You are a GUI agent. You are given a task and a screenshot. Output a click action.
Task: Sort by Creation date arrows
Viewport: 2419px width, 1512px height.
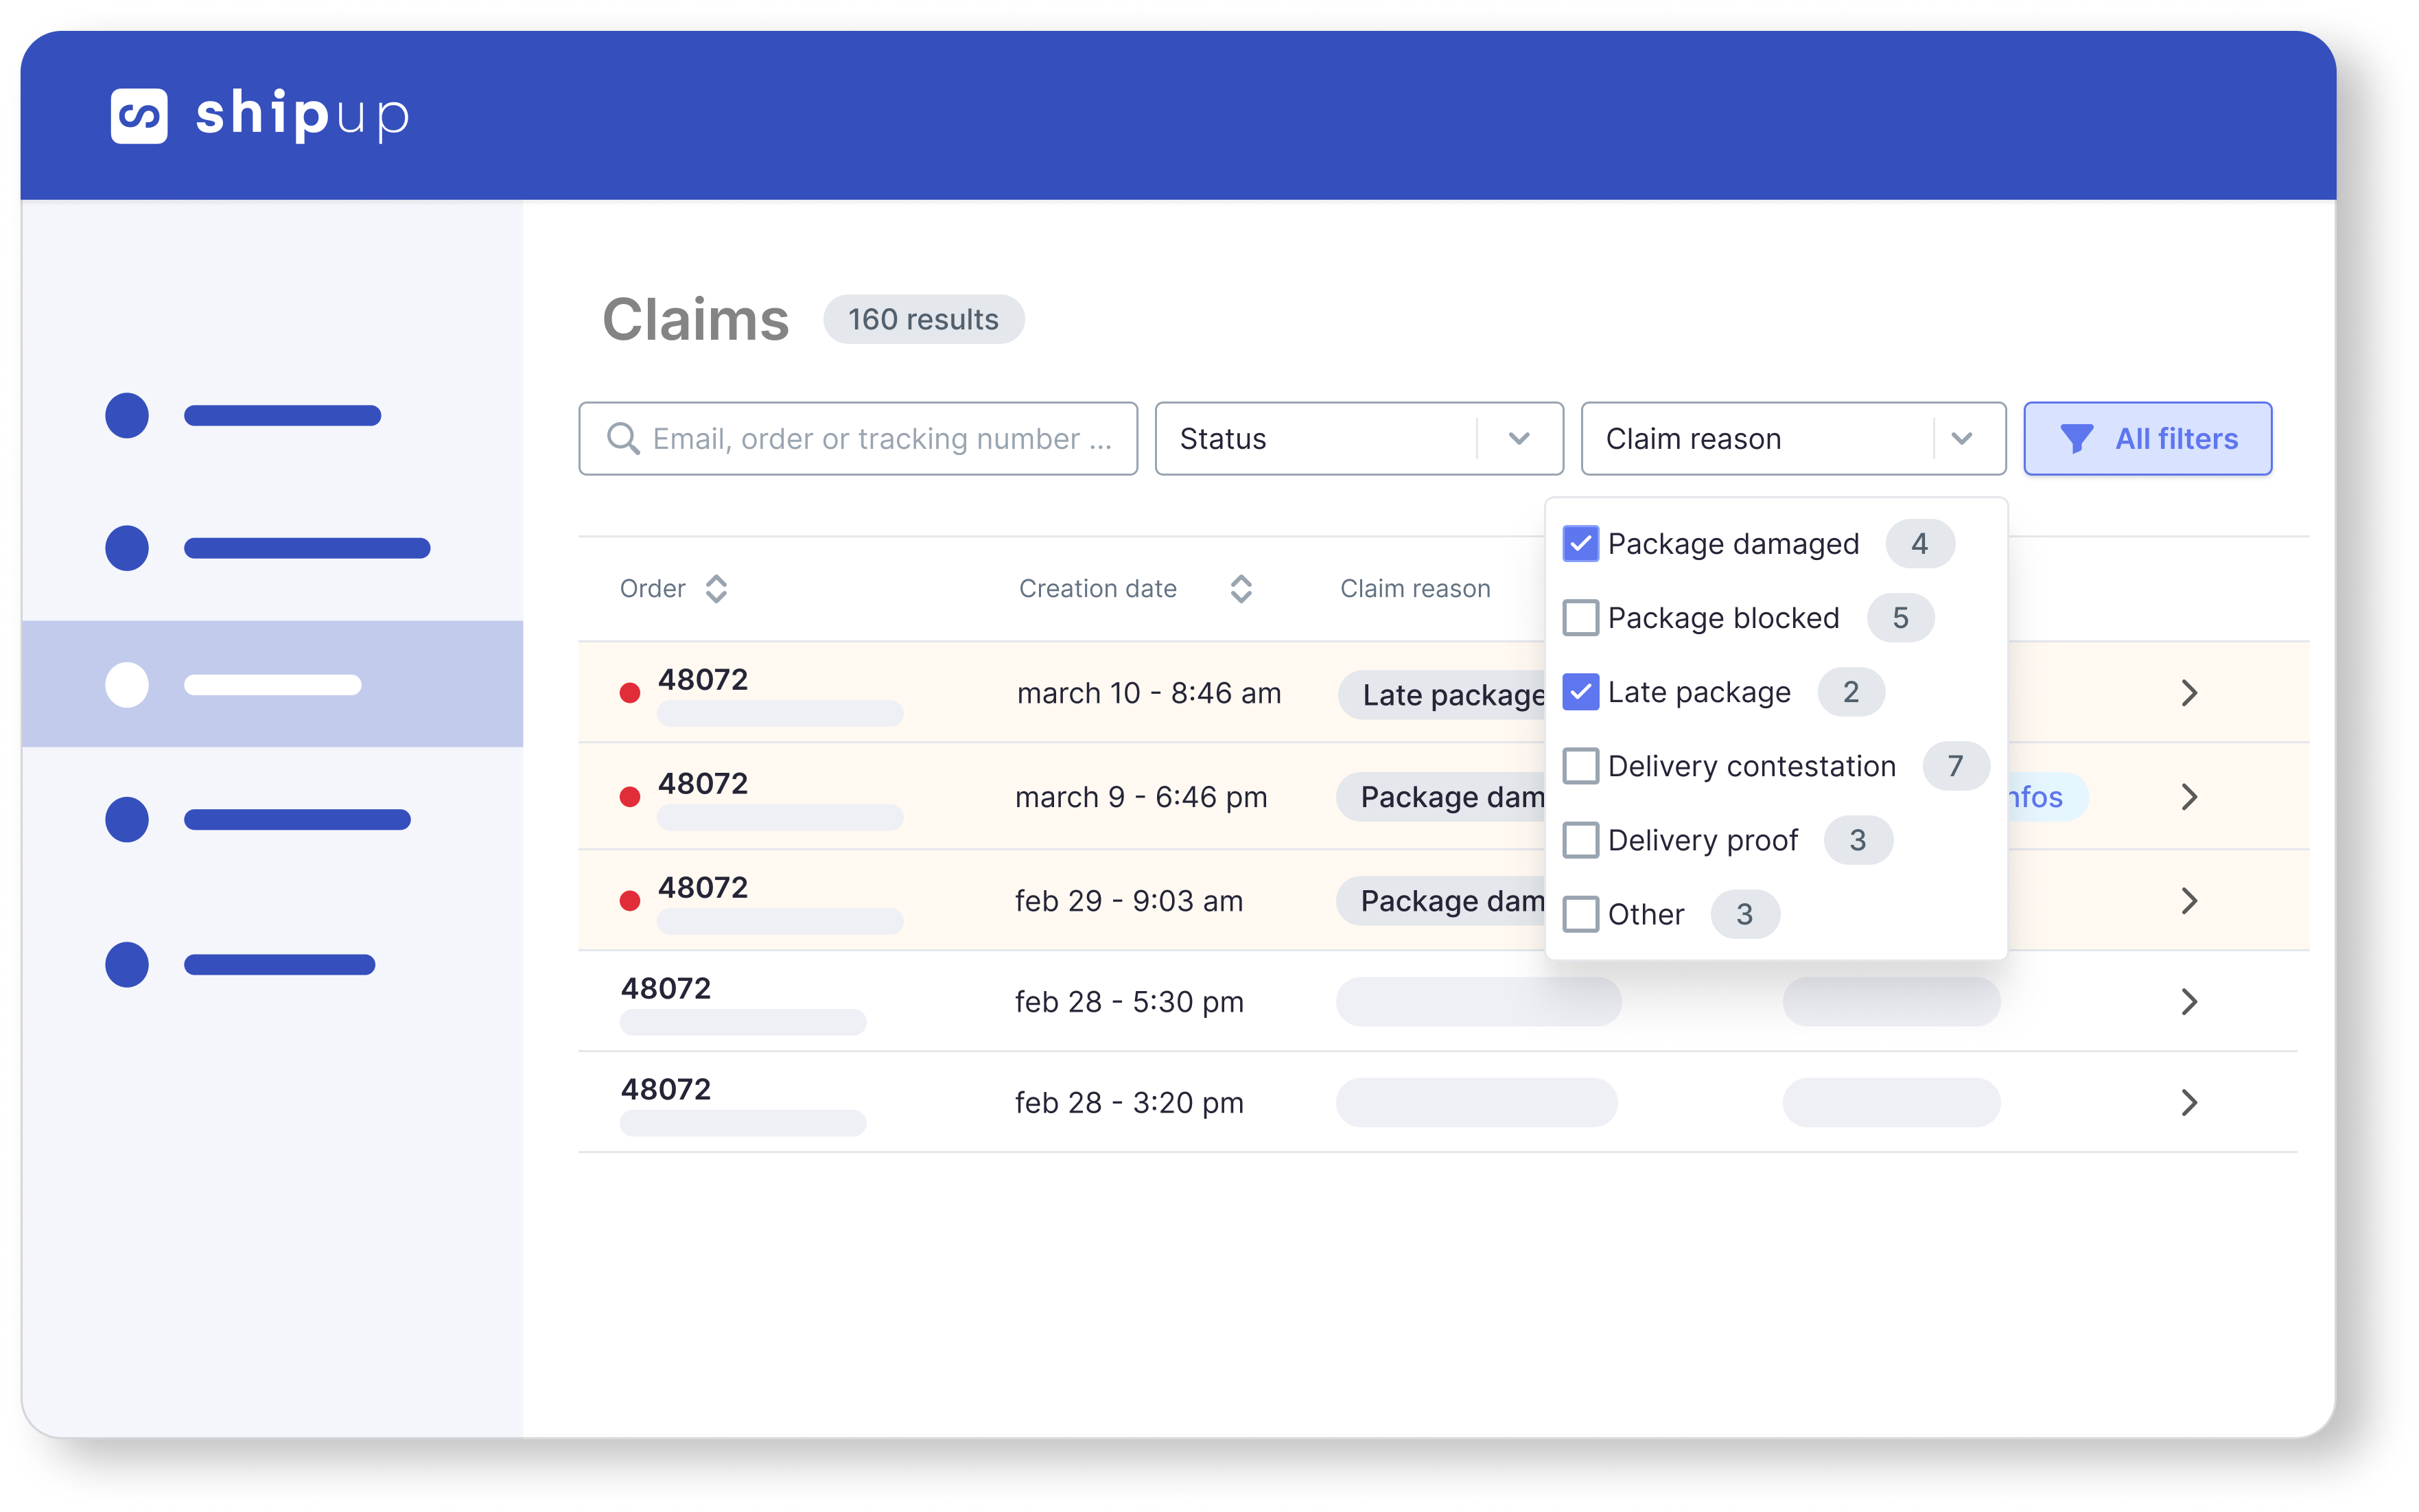[1241, 588]
